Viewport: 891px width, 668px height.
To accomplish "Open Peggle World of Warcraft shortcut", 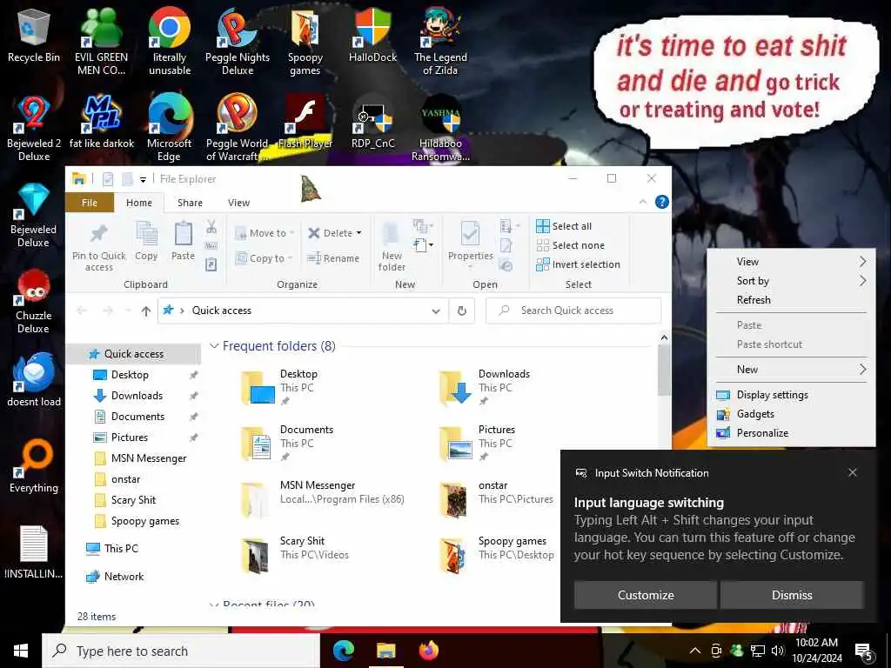I will click(x=238, y=128).
